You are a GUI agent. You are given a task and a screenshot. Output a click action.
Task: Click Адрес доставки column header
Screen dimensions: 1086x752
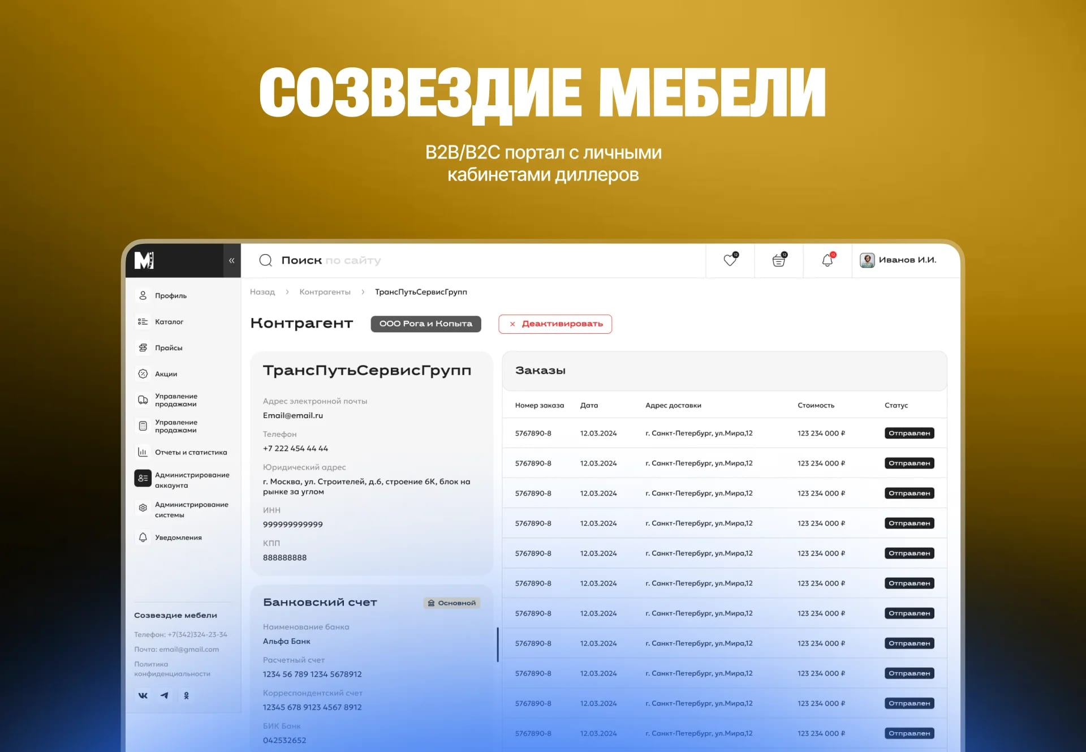coord(673,405)
